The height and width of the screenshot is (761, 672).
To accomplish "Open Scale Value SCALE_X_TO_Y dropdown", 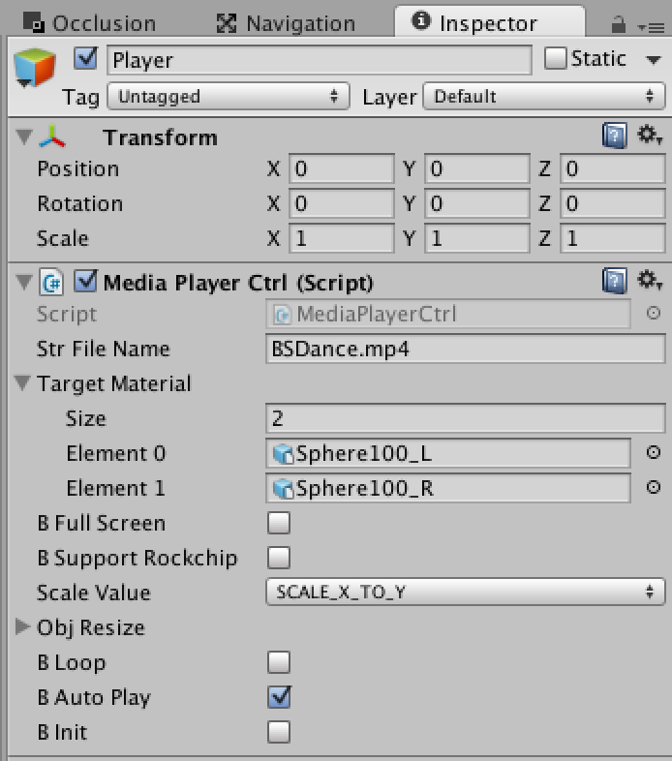I will (465, 592).
